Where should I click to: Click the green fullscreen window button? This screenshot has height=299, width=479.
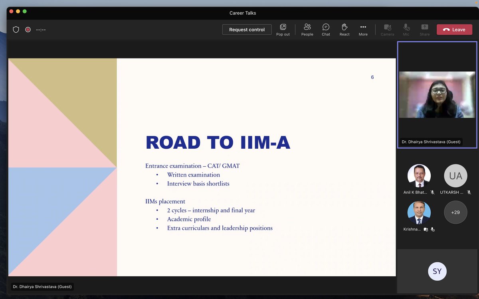tap(25, 11)
